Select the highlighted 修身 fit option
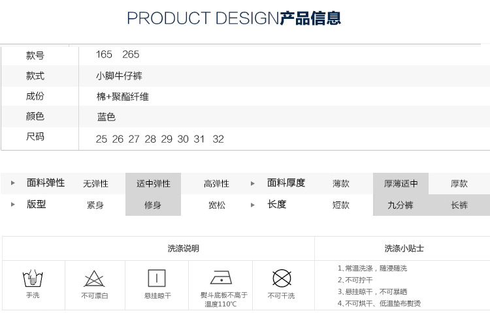490x326 pixels. (x=153, y=205)
